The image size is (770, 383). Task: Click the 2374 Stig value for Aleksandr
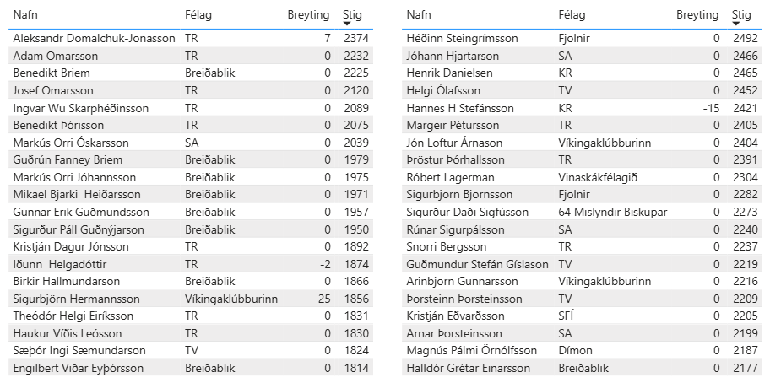pos(356,38)
